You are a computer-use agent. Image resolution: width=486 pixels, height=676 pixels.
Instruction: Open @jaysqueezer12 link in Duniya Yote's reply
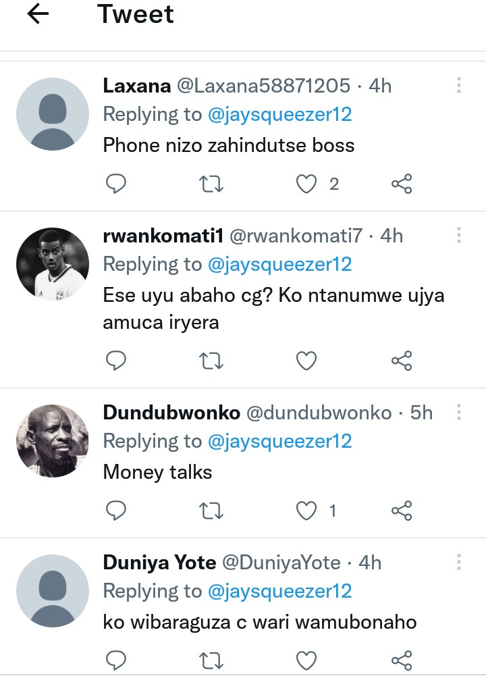279,591
